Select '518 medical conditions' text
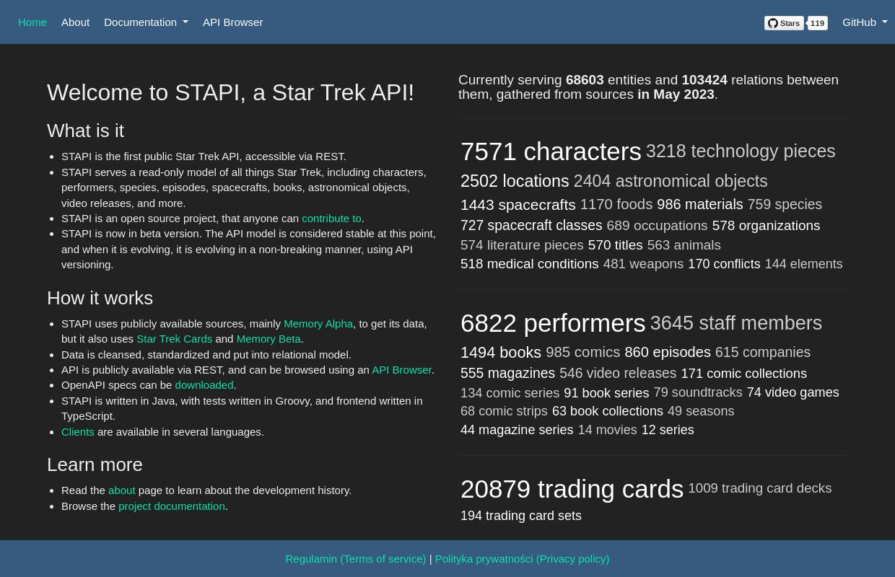Image resolution: width=895 pixels, height=577 pixels. tap(530, 264)
